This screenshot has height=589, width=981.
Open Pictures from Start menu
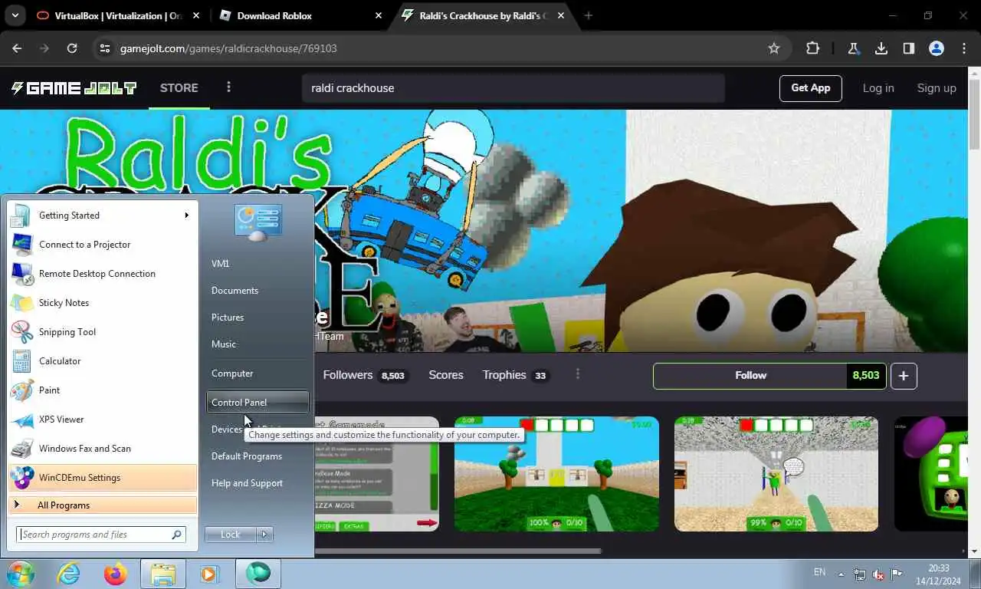(x=228, y=318)
